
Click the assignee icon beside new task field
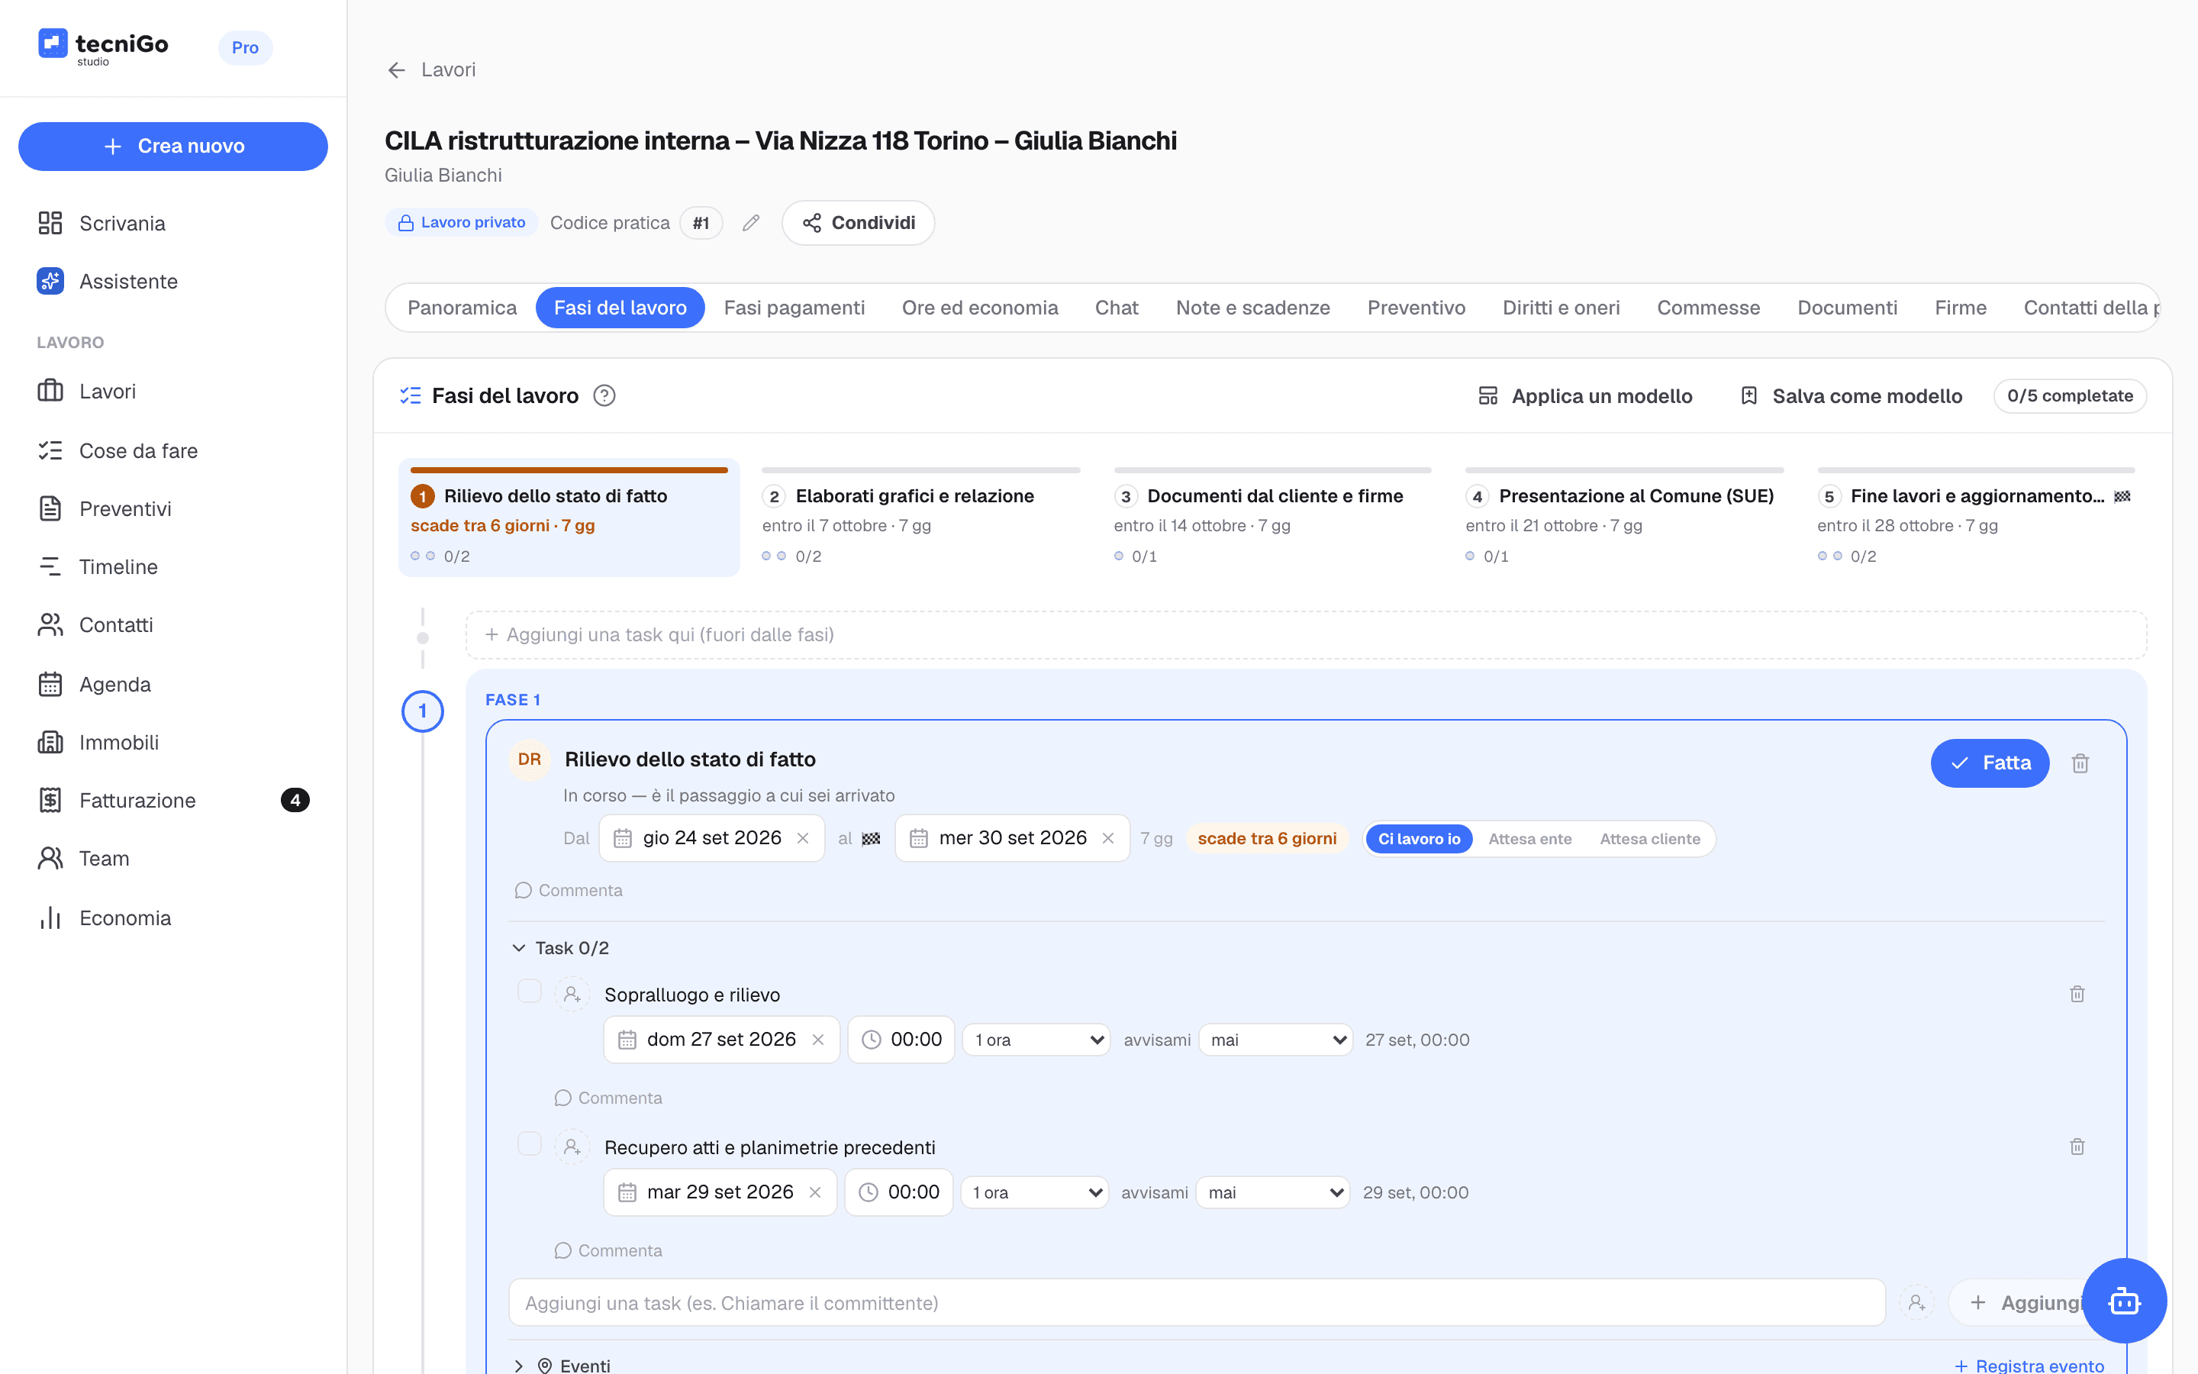(1916, 1303)
